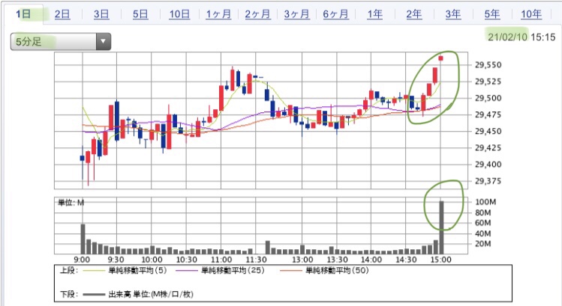Show the 1ヶ月 chart period

tap(218, 14)
